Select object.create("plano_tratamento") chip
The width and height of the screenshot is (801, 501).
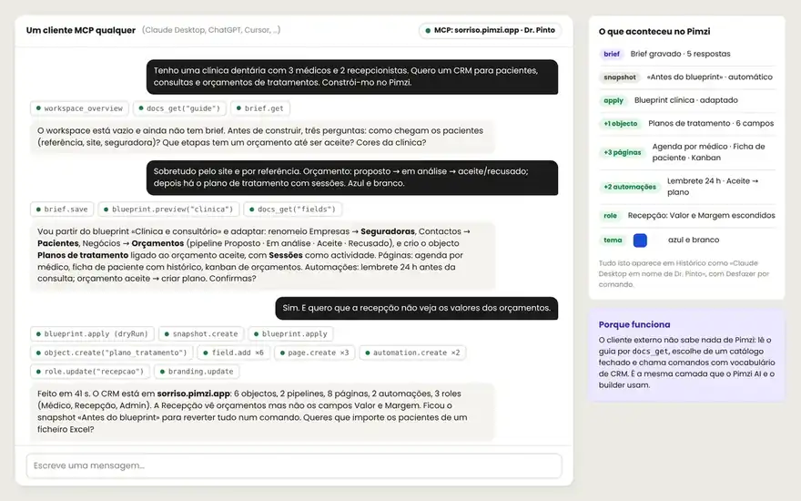click(111, 353)
